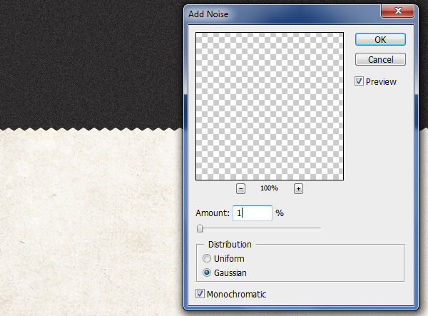The image size is (428, 316).
Task: Select Uniform distribution
Action: pyautogui.click(x=207, y=258)
